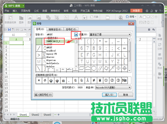
Task: Select column A header in worksheet
Action: [16, 39]
